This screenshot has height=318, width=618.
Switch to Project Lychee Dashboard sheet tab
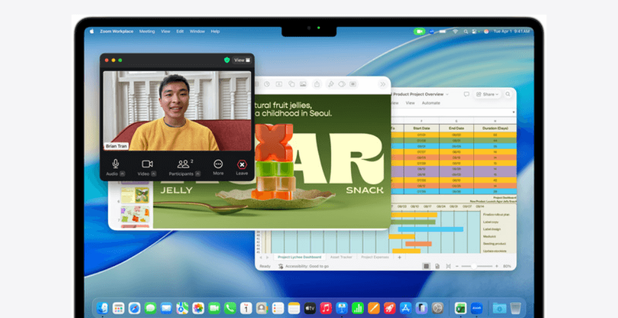300,257
